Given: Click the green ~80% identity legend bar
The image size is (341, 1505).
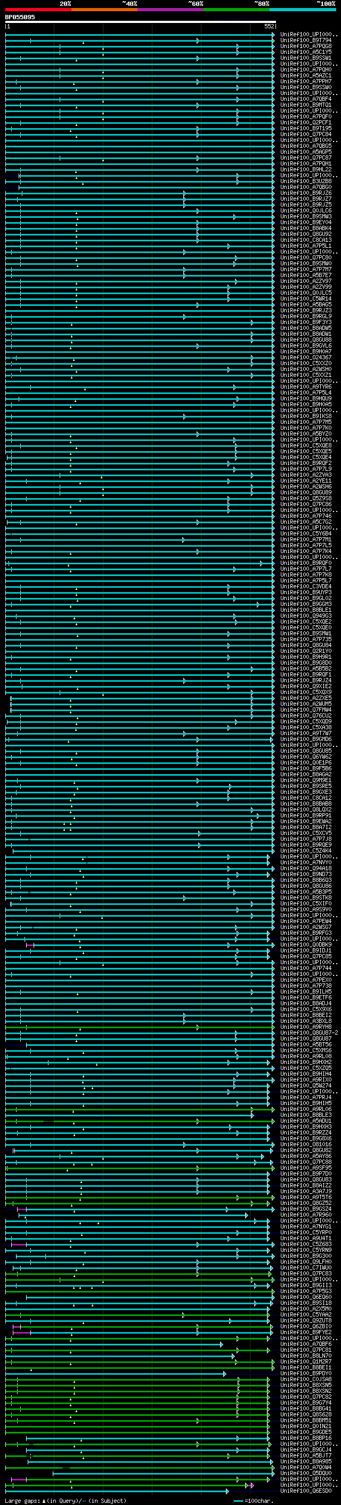Looking at the screenshot, I should 237,10.
